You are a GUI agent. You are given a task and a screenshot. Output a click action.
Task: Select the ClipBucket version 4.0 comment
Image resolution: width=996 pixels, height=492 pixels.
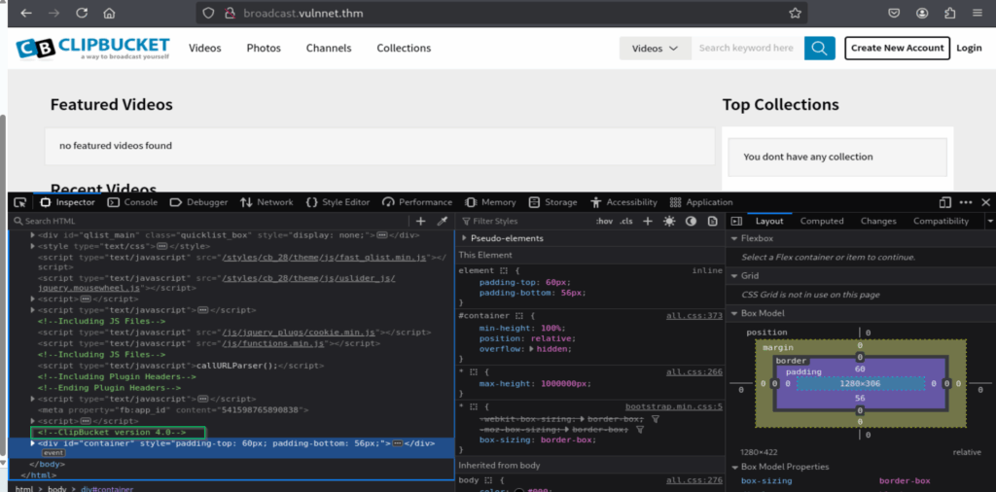111,433
